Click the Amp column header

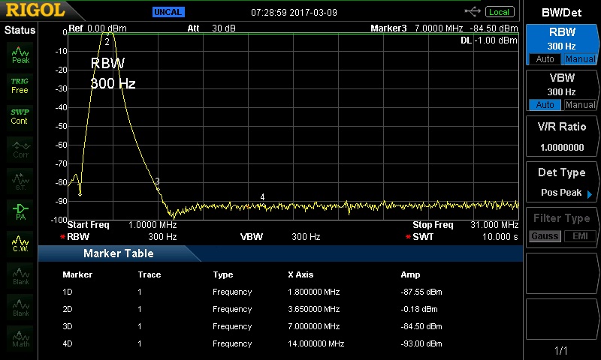pyautogui.click(x=410, y=274)
